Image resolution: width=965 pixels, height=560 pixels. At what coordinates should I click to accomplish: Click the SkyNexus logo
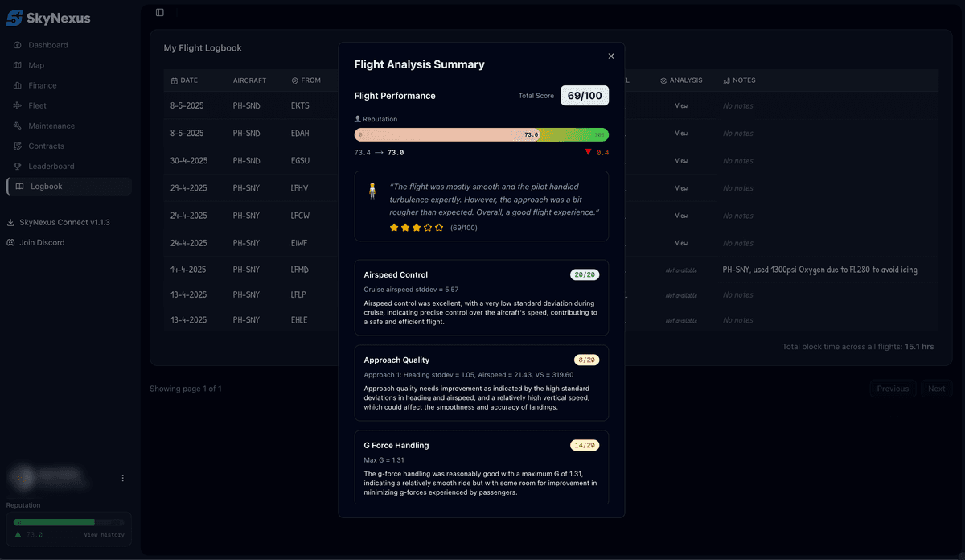[48, 18]
